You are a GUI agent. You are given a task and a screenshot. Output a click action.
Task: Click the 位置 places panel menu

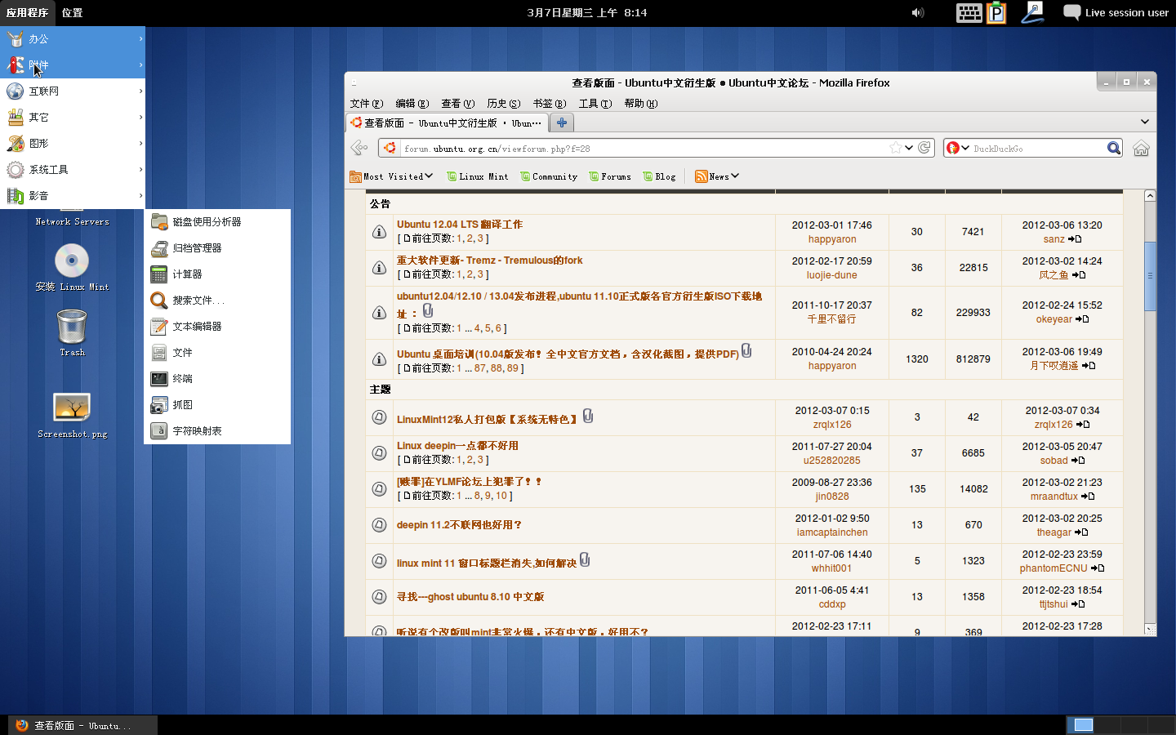72,12
